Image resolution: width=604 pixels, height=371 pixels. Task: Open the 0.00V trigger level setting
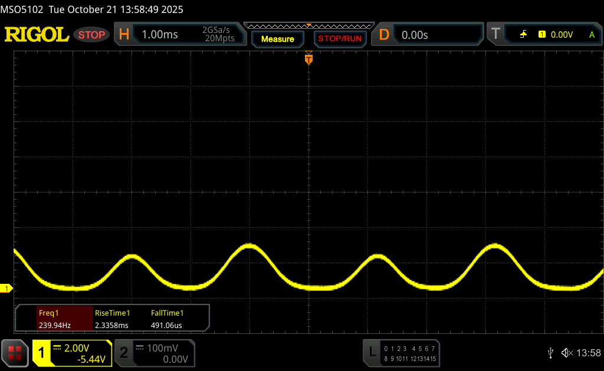[x=562, y=35]
